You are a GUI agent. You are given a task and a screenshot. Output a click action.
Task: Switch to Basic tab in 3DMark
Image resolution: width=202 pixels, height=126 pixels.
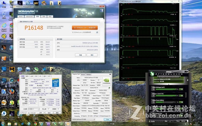coord(21,17)
